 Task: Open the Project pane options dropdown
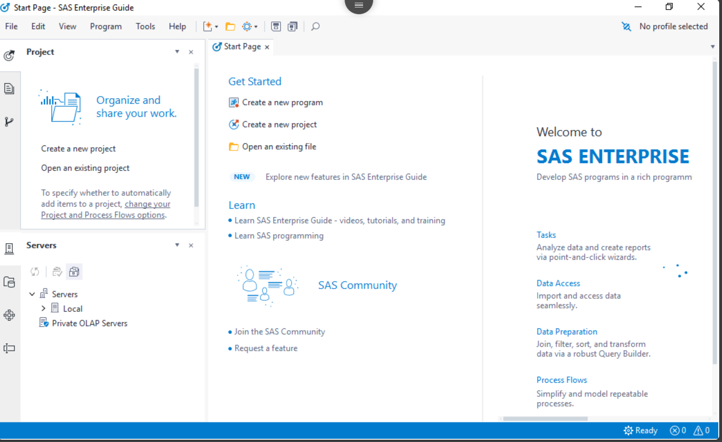click(177, 52)
